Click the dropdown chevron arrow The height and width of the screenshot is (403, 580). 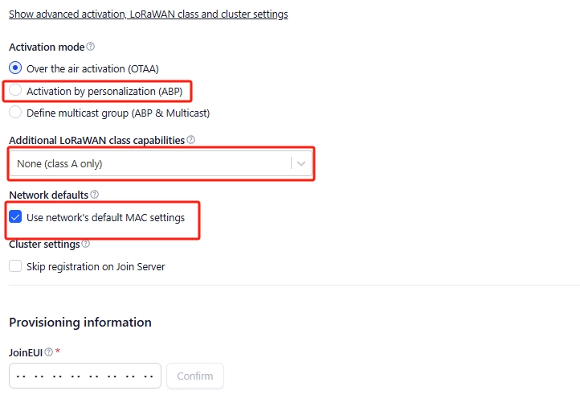pos(301,163)
